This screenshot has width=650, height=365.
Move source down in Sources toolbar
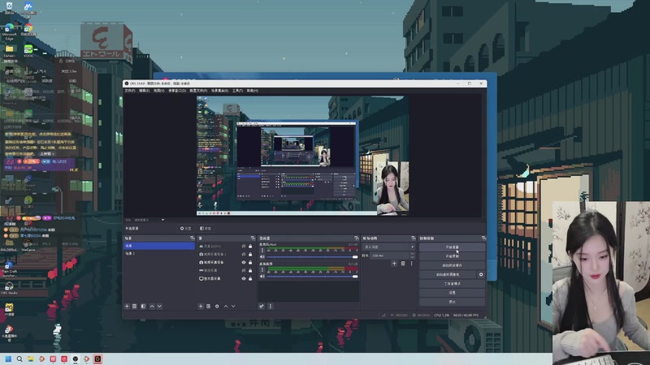(233, 307)
